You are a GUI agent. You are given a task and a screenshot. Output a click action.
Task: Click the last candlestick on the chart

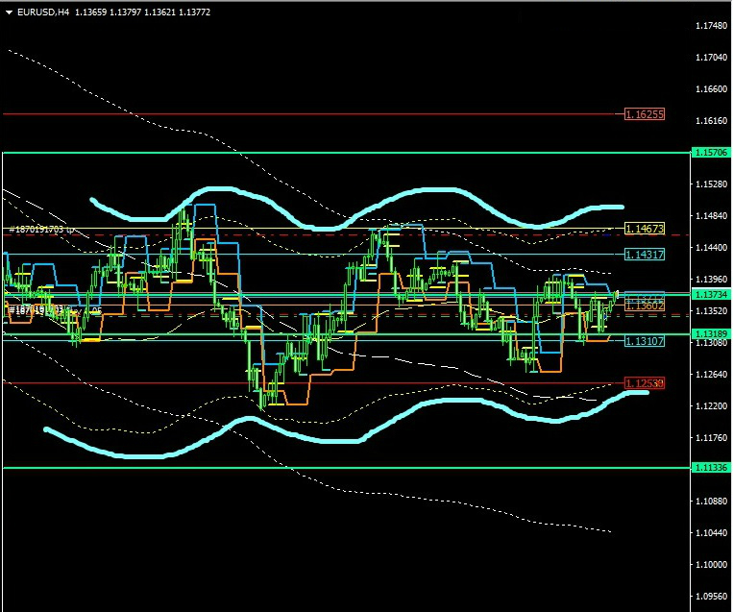tap(617, 296)
